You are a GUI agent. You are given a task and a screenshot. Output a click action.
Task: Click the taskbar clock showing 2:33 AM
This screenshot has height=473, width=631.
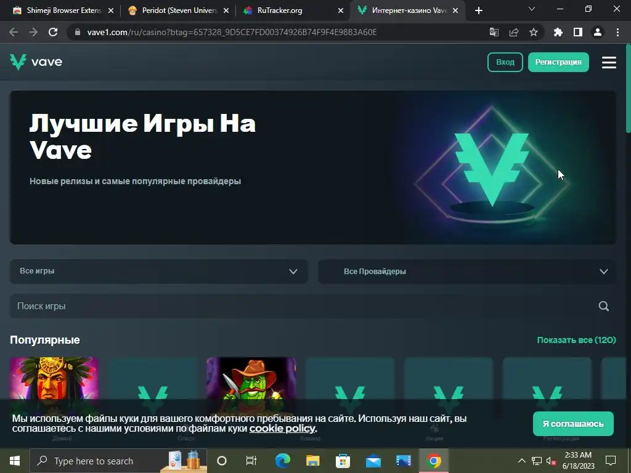click(x=578, y=461)
